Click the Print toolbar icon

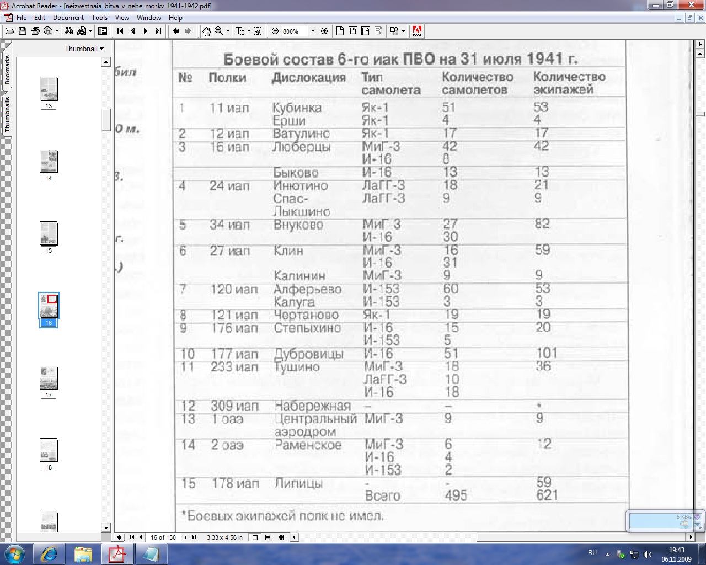pos(35,31)
